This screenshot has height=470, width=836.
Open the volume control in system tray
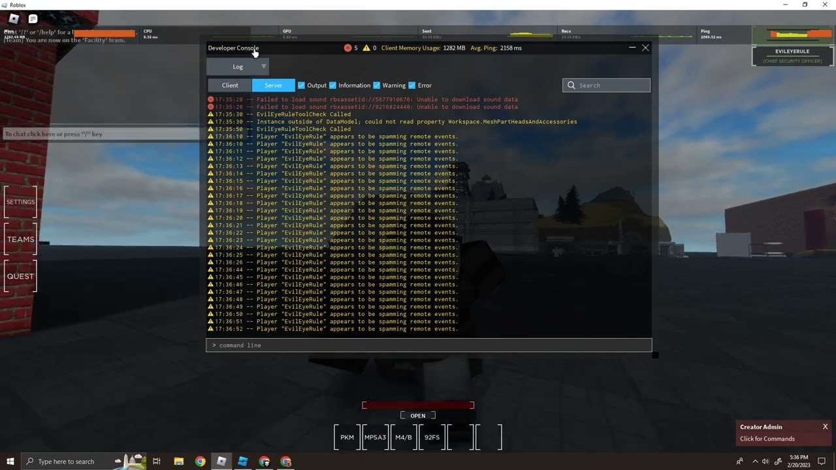[765, 462]
